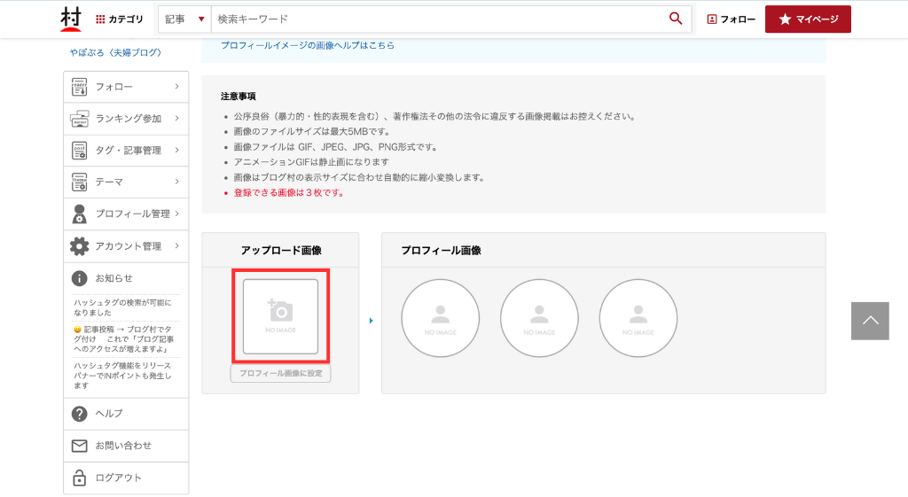Select the third NO IMAGE profile circle
Image resolution: width=908 pixels, height=497 pixels.
click(x=638, y=318)
